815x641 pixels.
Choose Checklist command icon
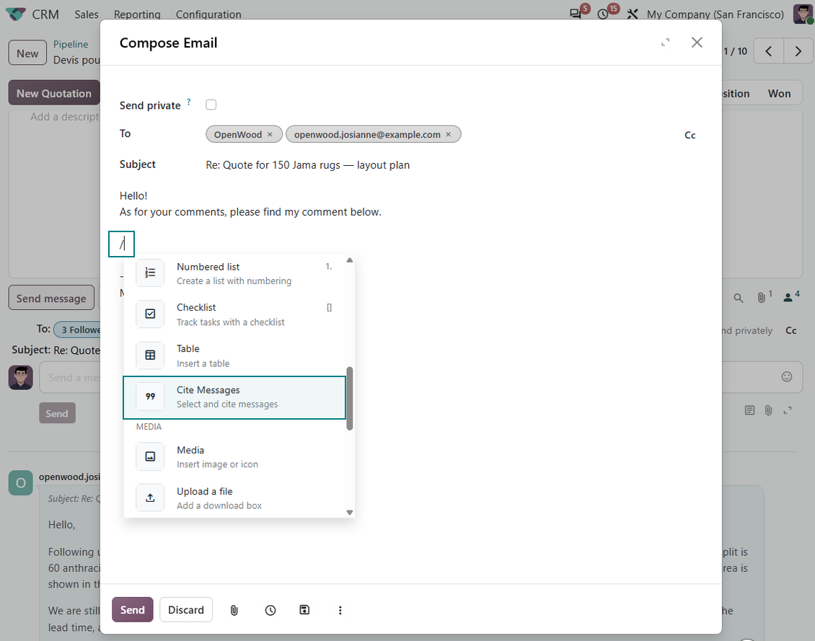pos(150,314)
